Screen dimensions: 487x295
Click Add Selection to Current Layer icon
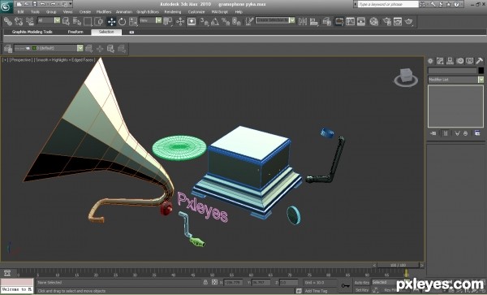(x=100, y=49)
